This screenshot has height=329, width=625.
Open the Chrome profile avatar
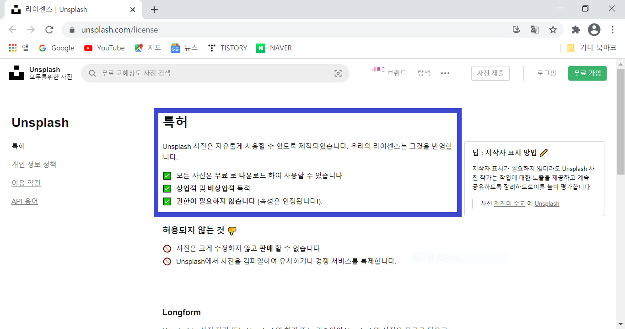594,30
